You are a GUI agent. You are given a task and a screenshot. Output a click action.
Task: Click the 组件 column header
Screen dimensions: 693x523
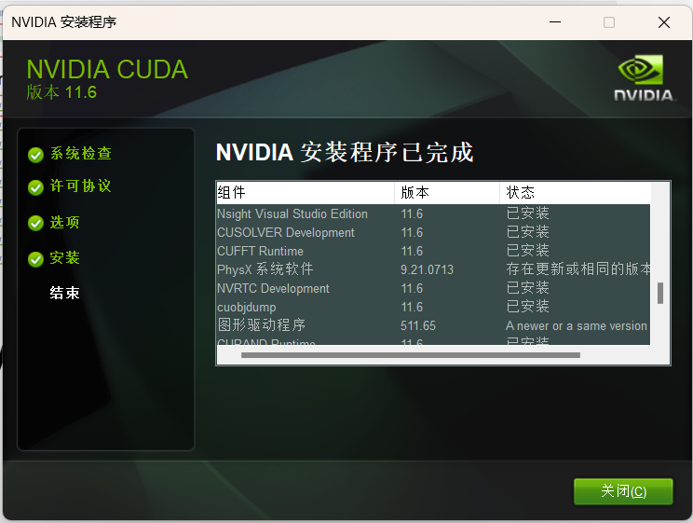pos(306,192)
